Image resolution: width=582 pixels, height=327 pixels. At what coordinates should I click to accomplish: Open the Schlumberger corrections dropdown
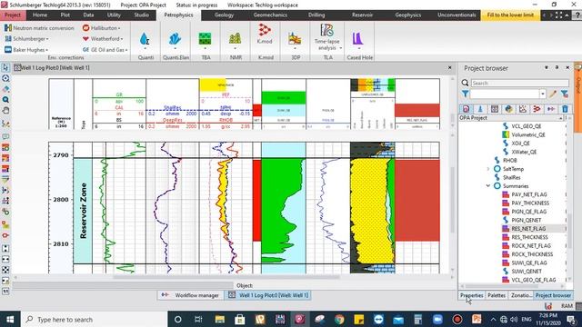pos(26,38)
